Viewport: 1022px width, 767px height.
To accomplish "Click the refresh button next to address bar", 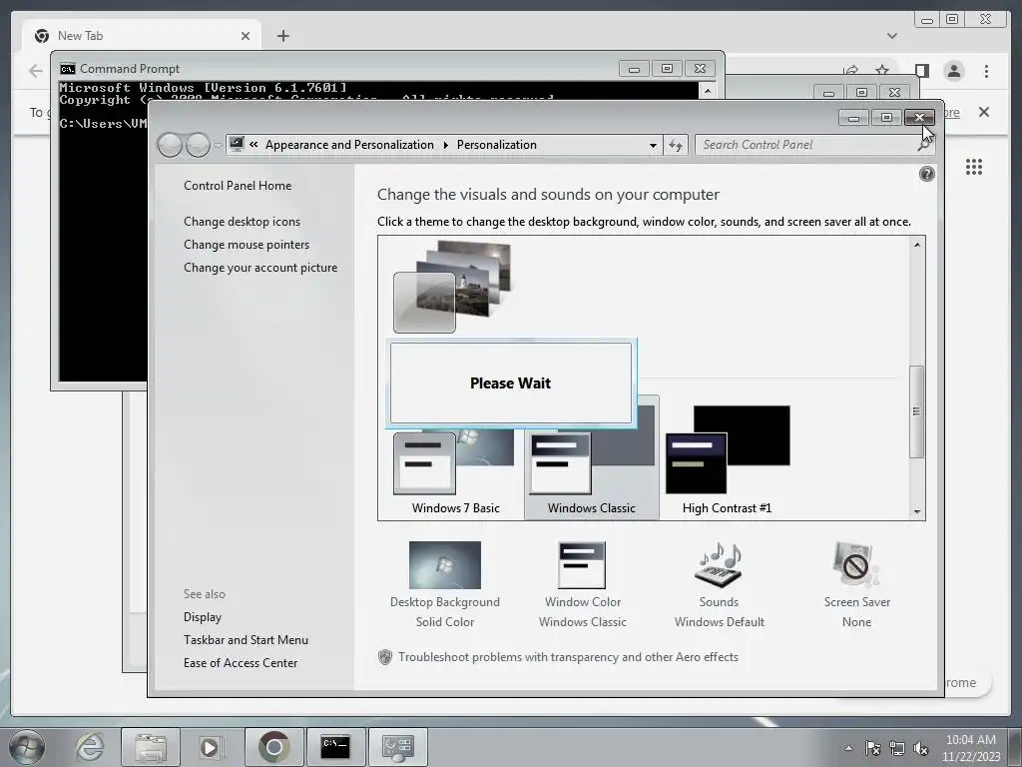I will tap(676, 145).
